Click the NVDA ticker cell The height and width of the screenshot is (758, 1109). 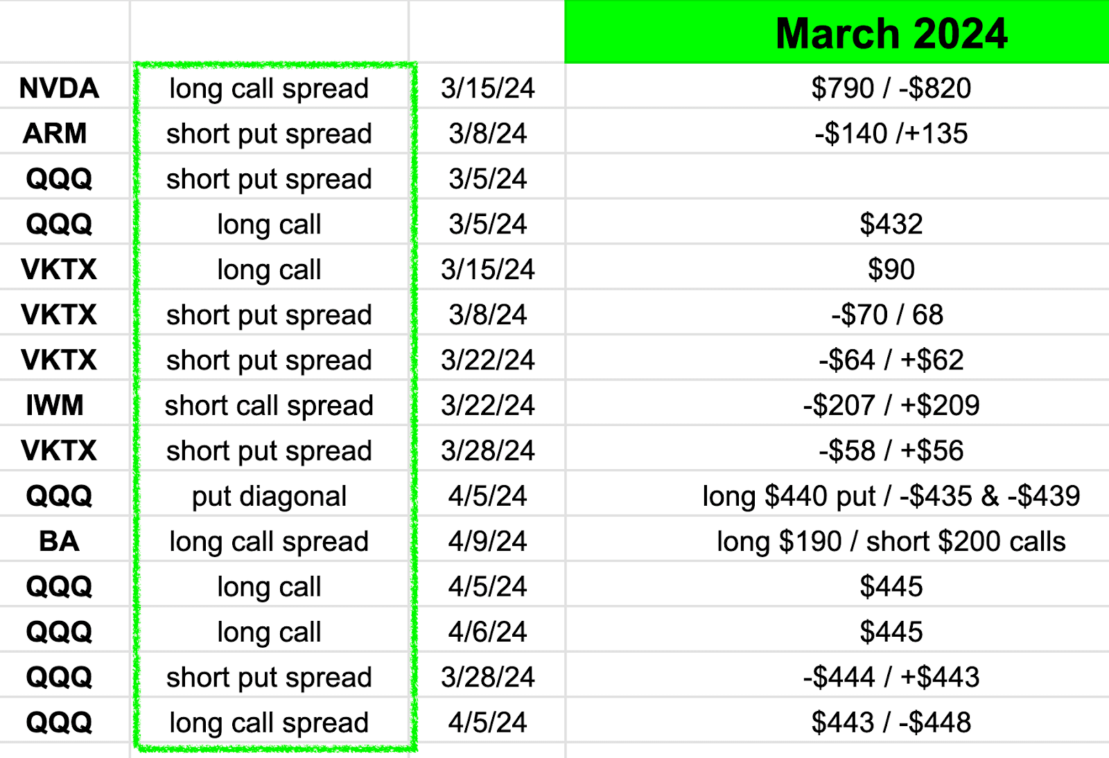pos(64,86)
